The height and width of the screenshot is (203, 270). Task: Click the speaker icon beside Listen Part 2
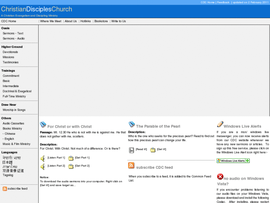(42, 166)
